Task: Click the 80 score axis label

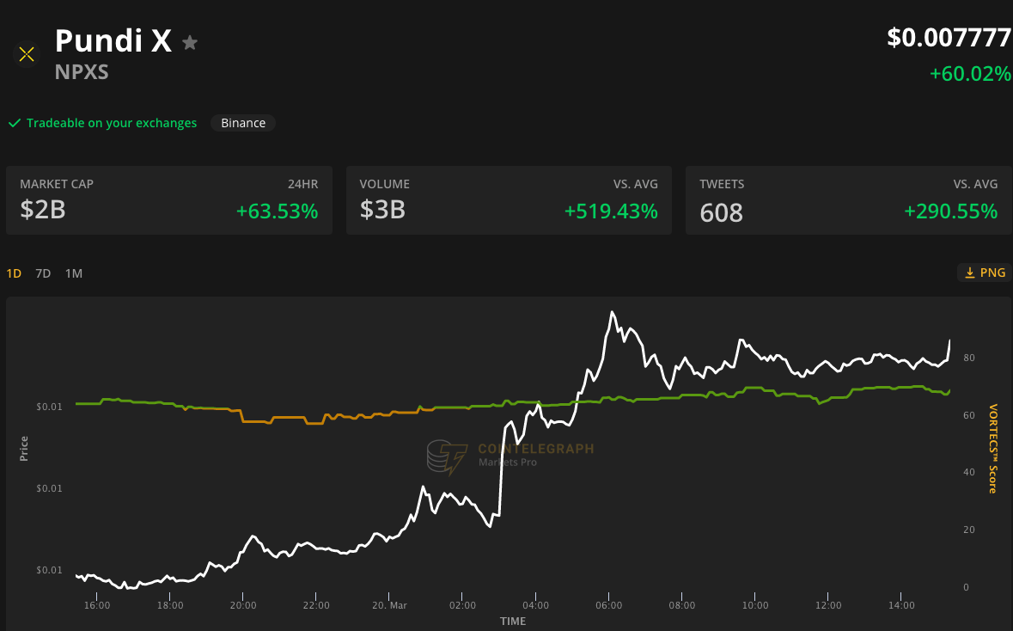Action: tap(969, 358)
